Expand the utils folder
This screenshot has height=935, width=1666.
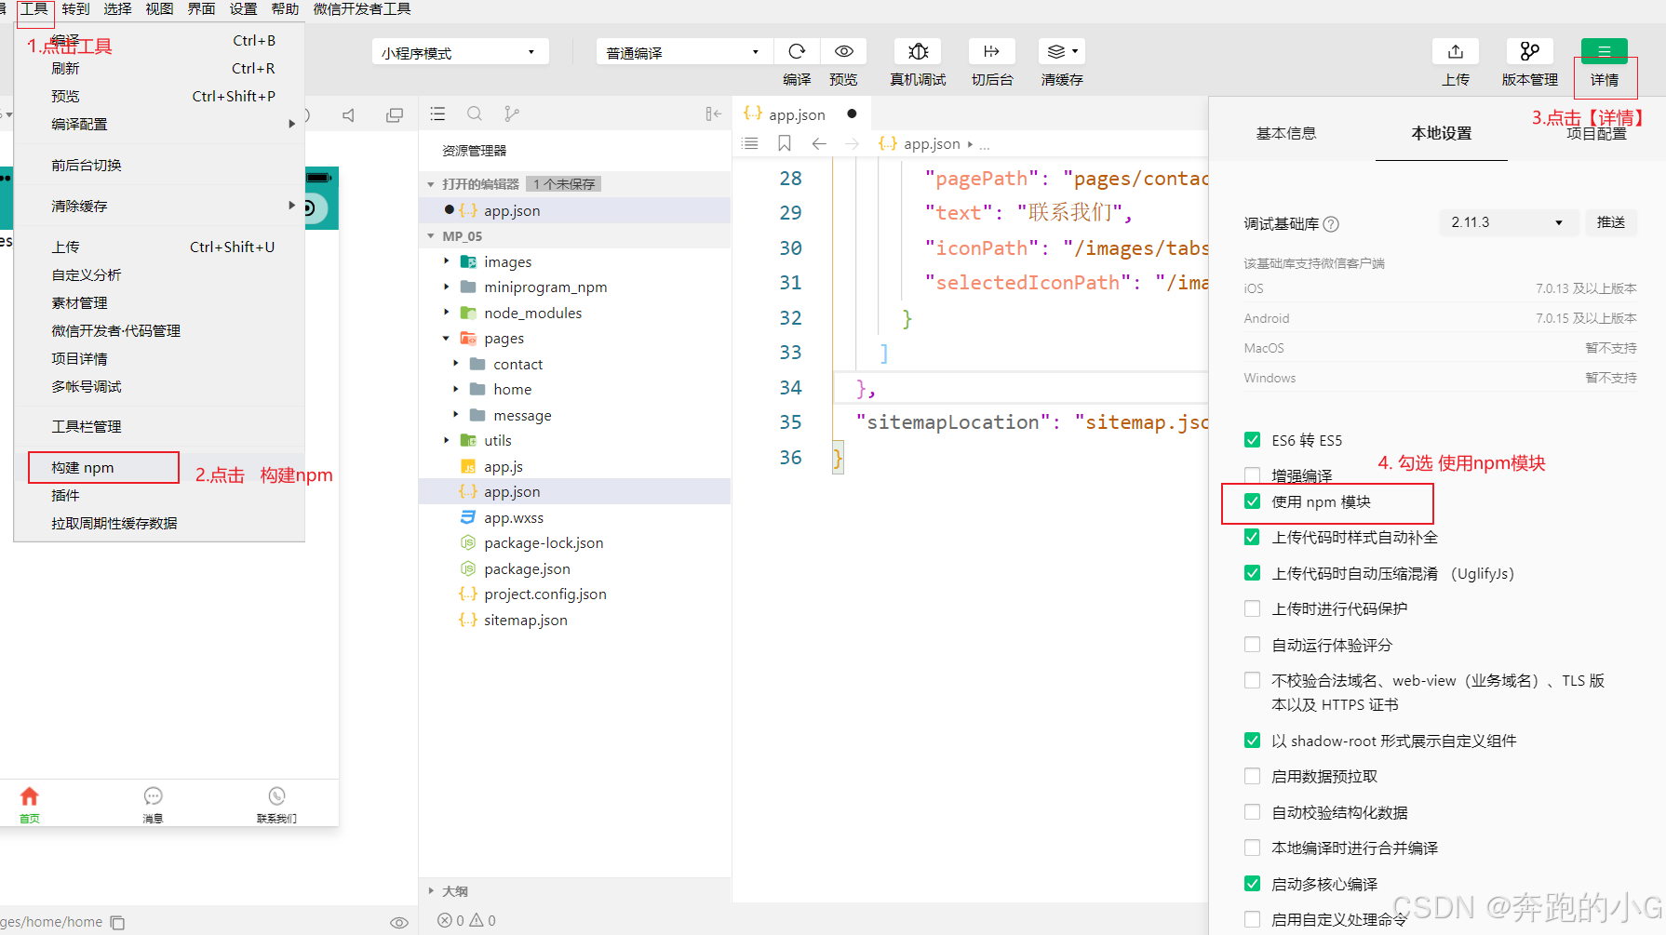(x=447, y=440)
